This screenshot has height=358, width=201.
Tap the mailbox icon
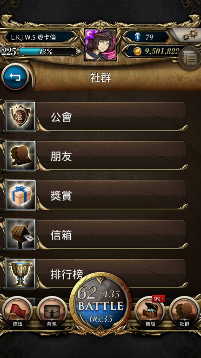click(20, 234)
